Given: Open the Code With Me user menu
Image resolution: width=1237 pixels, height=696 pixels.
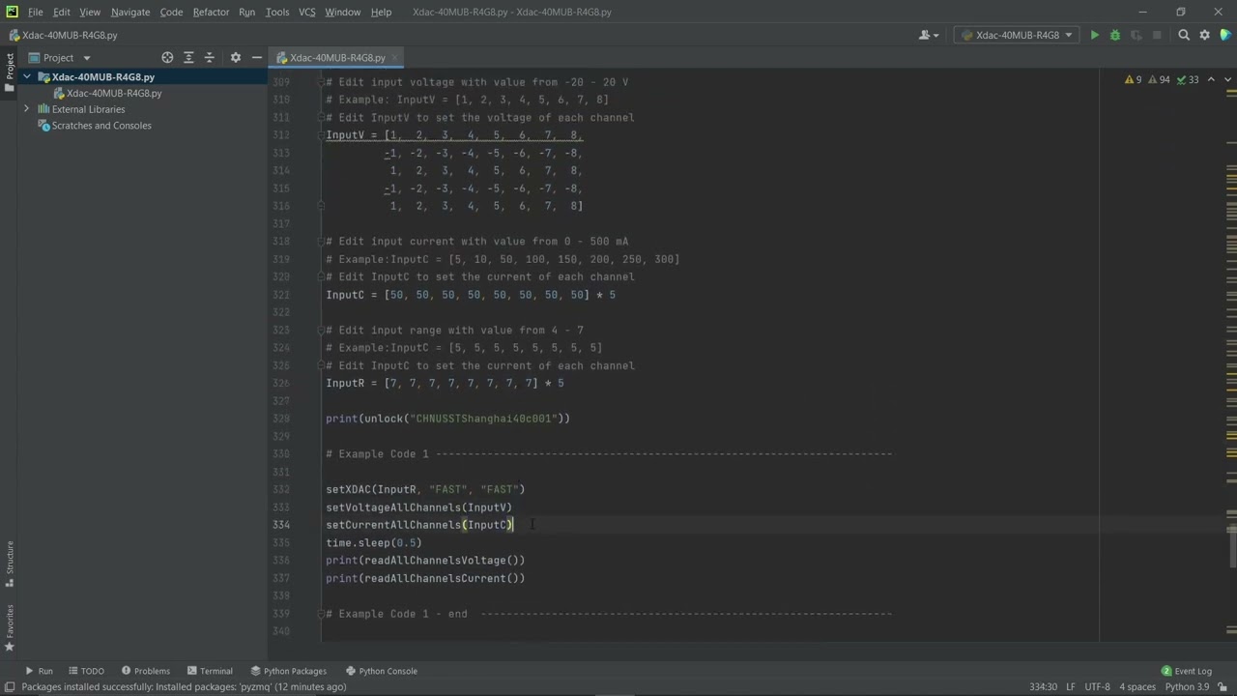Looking at the screenshot, I should tap(929, 35).
